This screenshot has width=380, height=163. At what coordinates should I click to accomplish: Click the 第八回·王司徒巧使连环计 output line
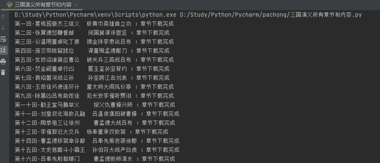[94, 87]
